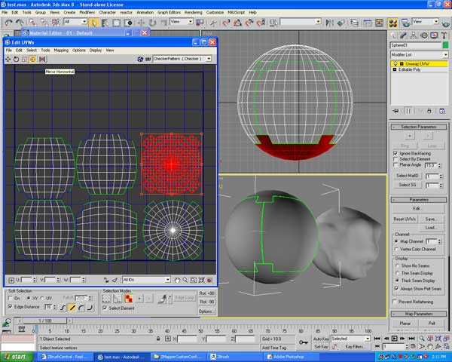Choose the Select and Move tool in main toolbar

[x=141, y=23]
